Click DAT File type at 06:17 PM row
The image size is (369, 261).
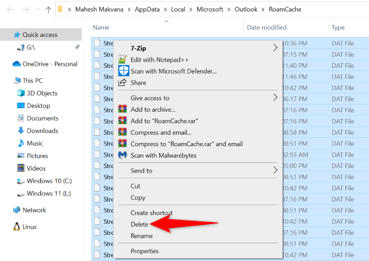343,99
